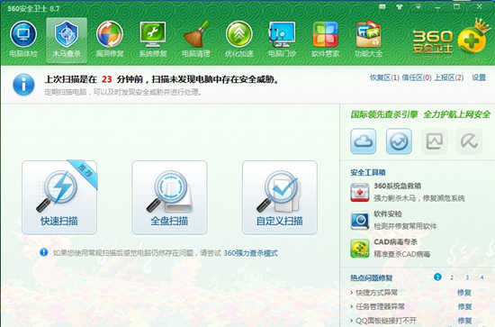Click the 360安全卫士 logo
Viewport: 495px width, 327px height.
pos(452,39)
